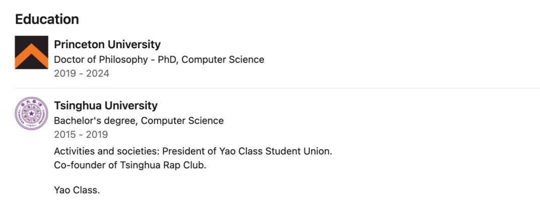The height and width of the screenshot is (209, 540).
Task: Click "Computer Science" in the PhD line
Action: [223, 59]
